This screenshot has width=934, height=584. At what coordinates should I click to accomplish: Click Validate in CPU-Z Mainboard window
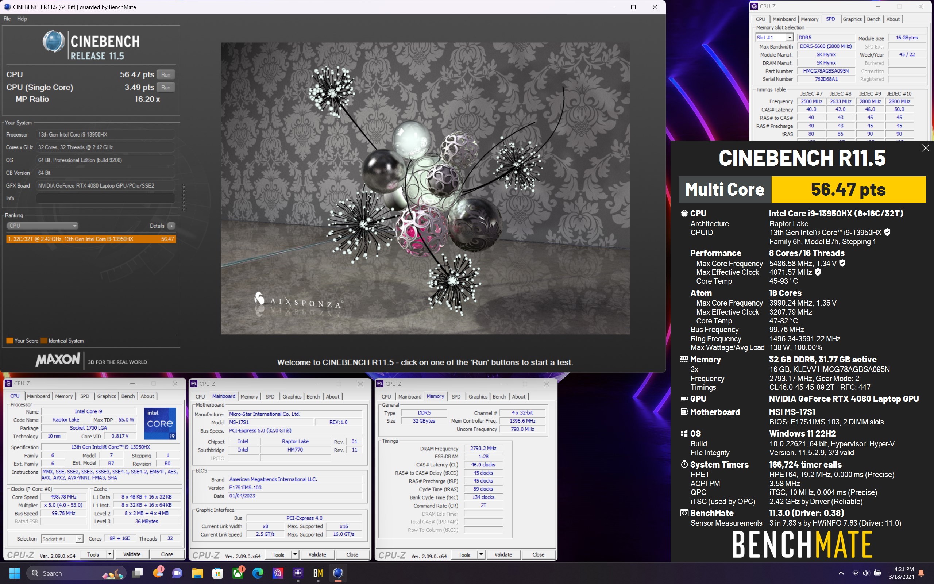[x=317, y=555]
